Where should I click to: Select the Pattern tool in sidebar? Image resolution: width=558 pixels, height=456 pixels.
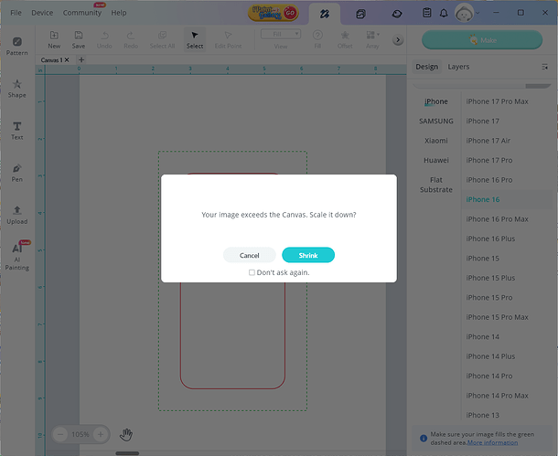click(x=17, y=47)
